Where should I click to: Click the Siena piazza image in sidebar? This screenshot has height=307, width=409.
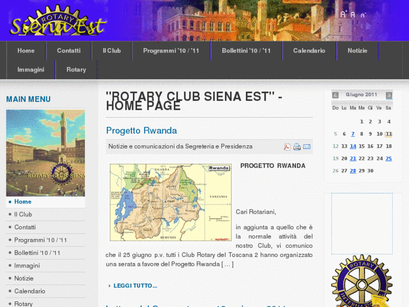(x=46, y=153)
